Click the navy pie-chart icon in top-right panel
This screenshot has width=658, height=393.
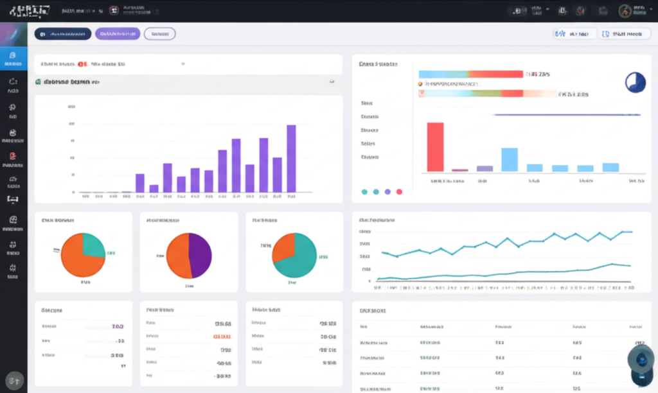[635, 82]
